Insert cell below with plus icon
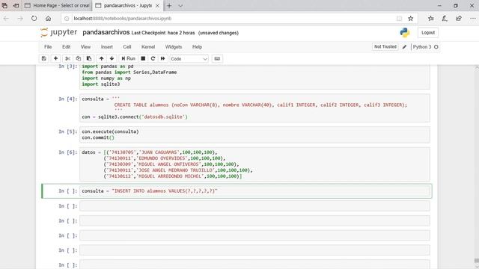The image size is (479, 269). coord(55,58)
